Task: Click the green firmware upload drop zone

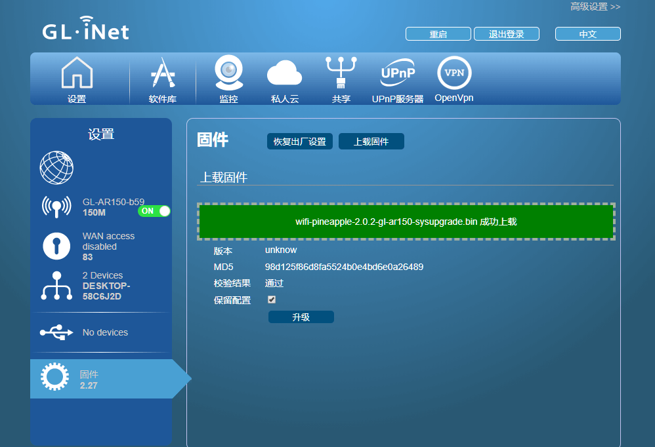Action: click(406, 222)
